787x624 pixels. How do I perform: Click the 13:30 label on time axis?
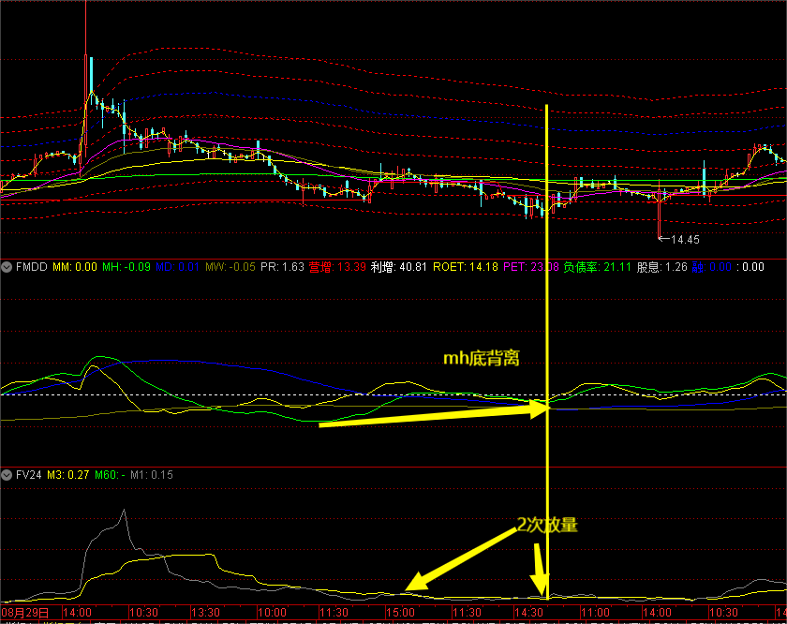204,612
